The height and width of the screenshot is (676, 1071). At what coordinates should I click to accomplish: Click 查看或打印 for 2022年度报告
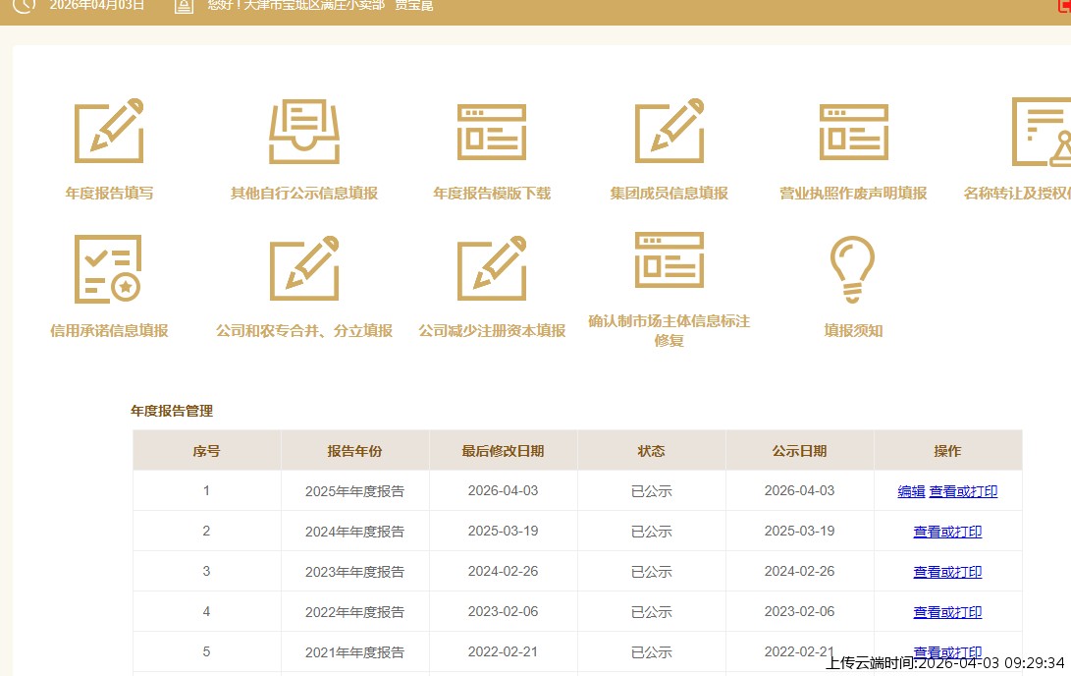(947, 612)
